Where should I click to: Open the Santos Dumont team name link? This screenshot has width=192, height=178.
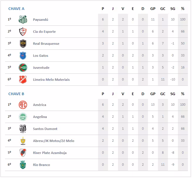[45, 129]
